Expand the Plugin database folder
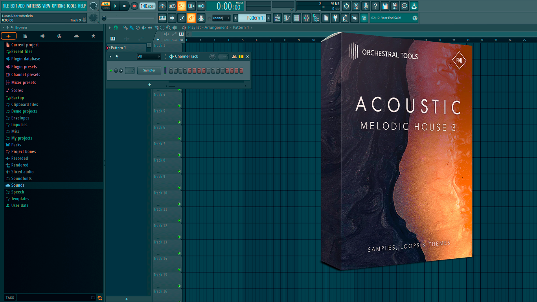537x302 pixels. pyautogui.click(x=26, y=59)
